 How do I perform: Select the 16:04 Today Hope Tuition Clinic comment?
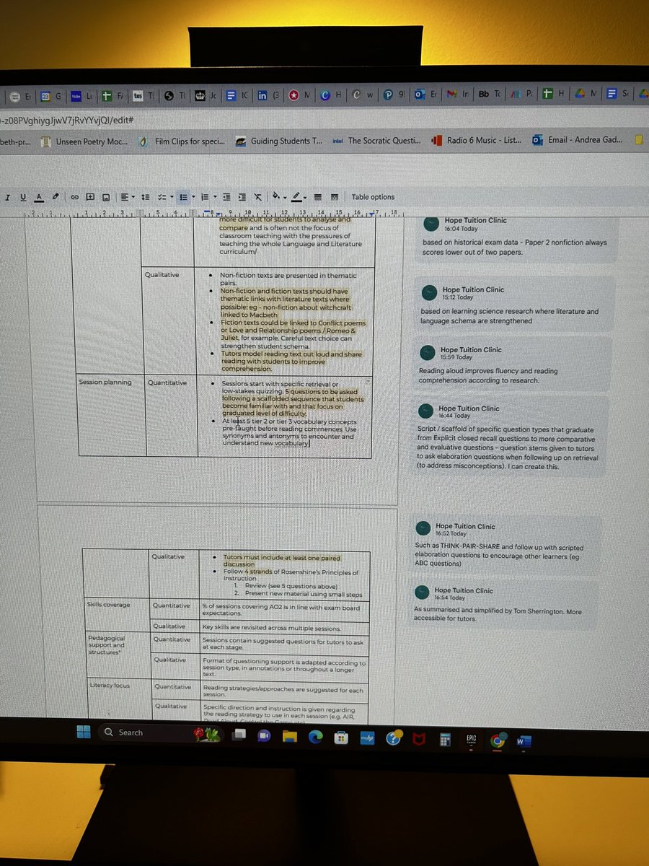point(516,236)
